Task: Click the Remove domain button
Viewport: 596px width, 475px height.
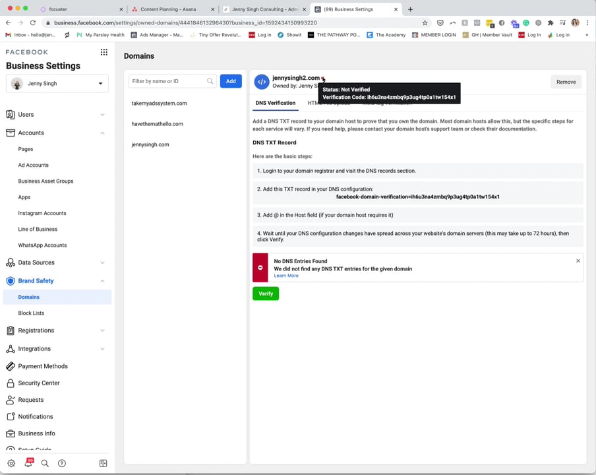Action: click(566, 82)
